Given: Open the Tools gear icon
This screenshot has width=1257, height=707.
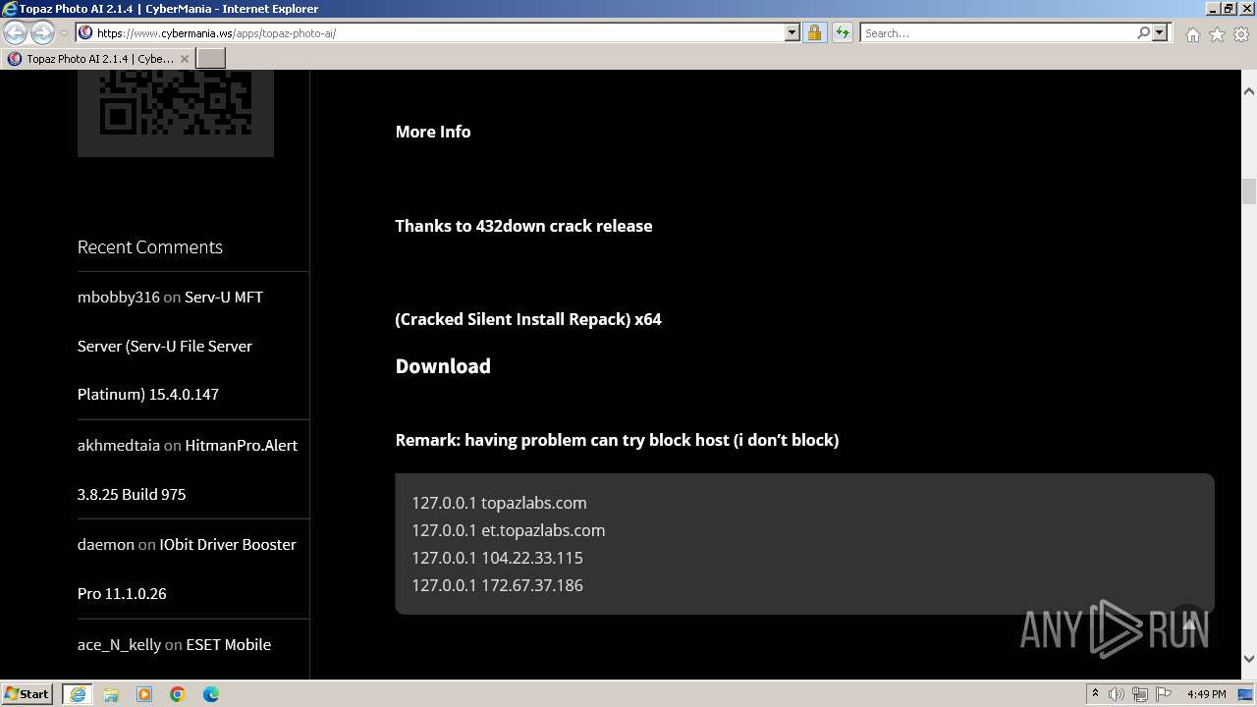Looking at the screenshot, I should click(x=1241, y=34).
